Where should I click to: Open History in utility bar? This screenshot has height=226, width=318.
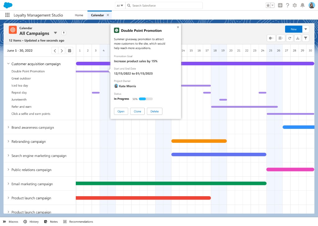31,222
